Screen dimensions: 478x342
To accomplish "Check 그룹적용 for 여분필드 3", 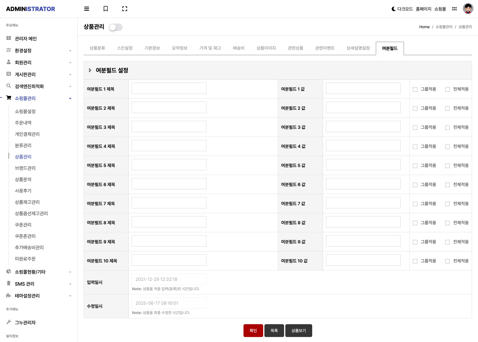I will coord(415,128).
